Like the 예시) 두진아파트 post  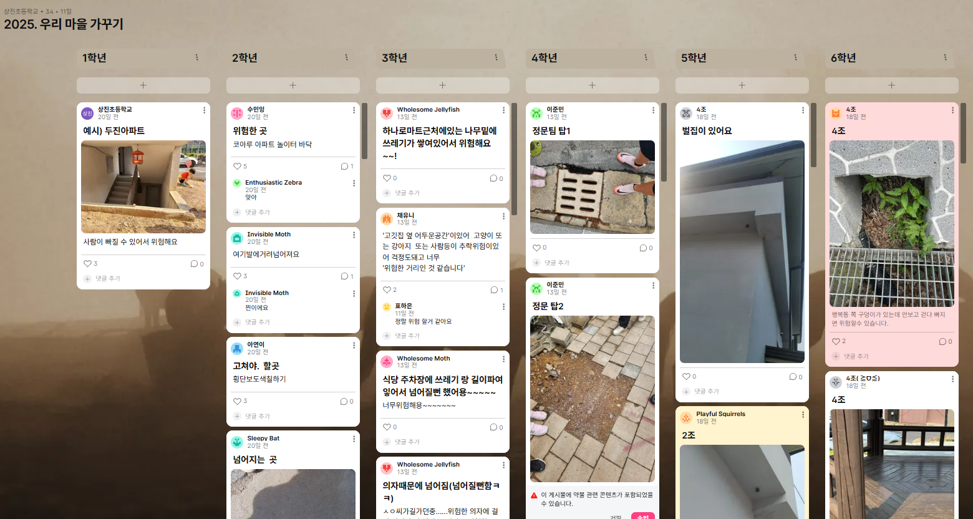88,264
